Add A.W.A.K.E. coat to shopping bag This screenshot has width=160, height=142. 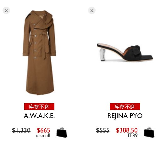coord(62,133)
